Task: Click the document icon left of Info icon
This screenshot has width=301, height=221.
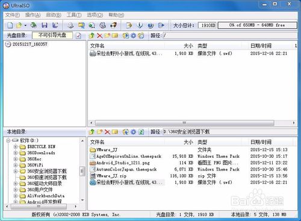Action: point(129,25)
